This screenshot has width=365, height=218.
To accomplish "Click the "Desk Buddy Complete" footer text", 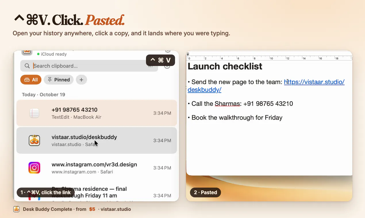I will pos(47,209).
